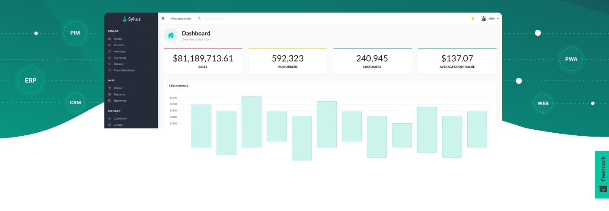Expand the John user dropdown arrow
609x211 pixels.
(498, 19)
